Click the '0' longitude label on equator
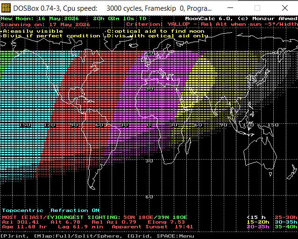The image size is (298, 239). 149,125
